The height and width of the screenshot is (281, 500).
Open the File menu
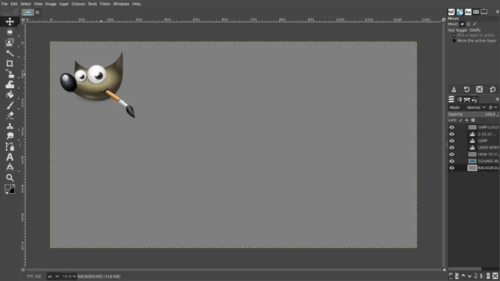point(5,4)
